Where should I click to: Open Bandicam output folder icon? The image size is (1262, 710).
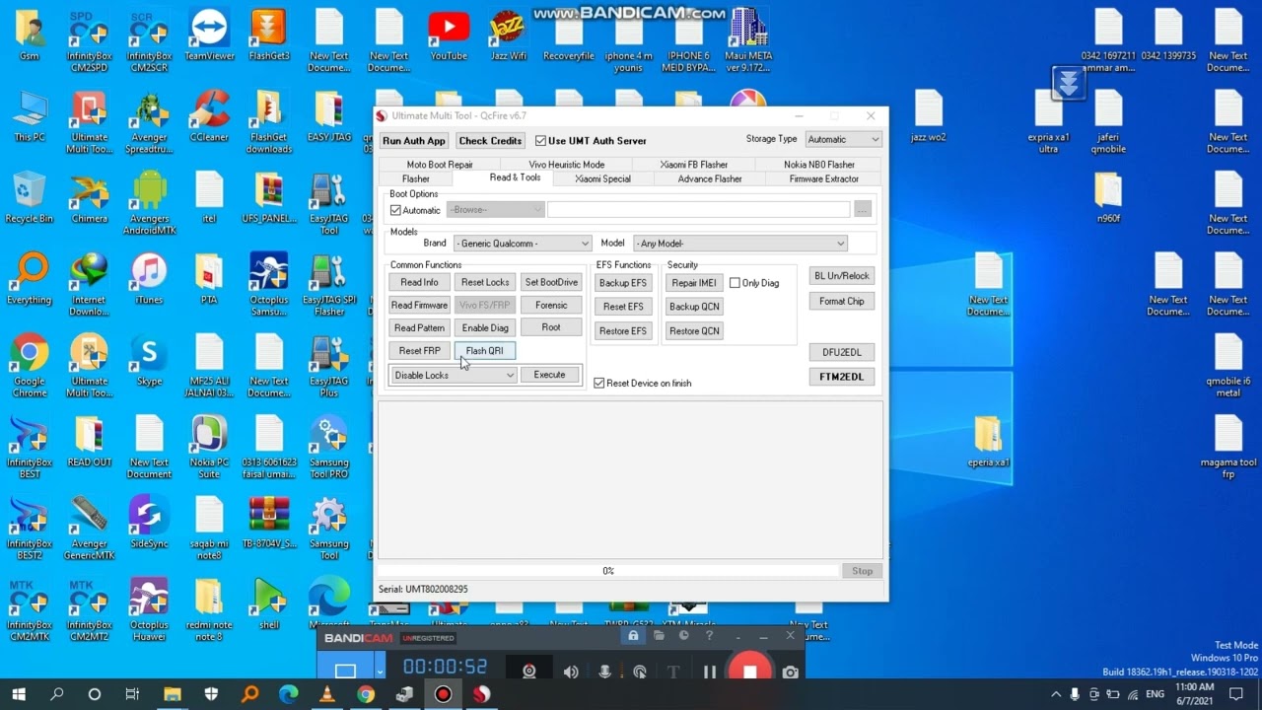pos(659,636)
